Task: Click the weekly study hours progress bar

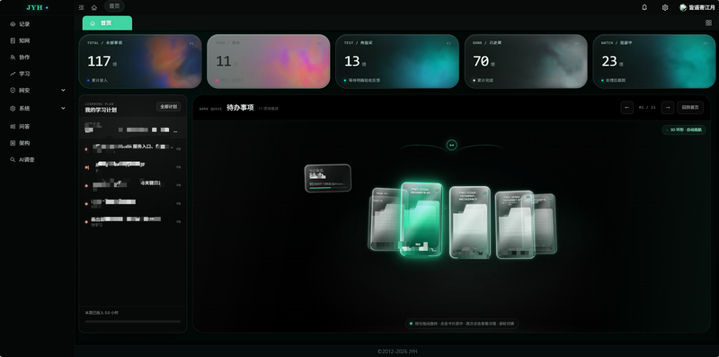Action: [133, 321]
